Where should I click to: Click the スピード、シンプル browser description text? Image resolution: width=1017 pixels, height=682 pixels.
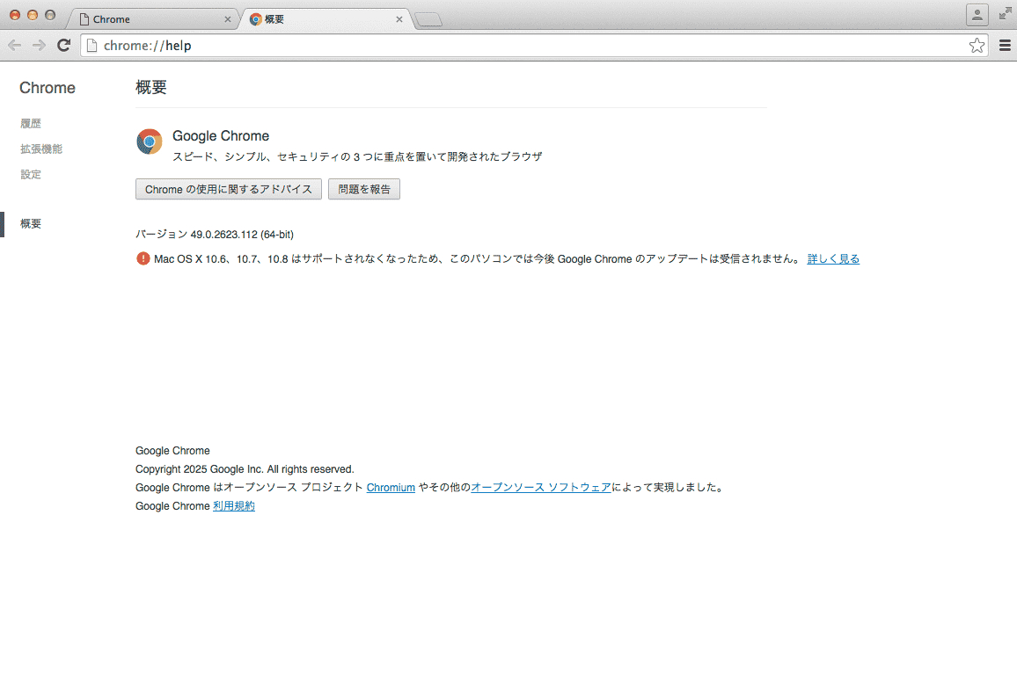(357, 156)
